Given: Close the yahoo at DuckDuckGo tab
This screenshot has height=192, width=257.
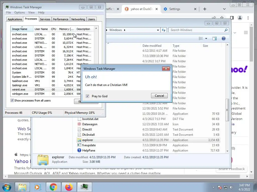Looking at the screenshot, I should coord(157,9).
